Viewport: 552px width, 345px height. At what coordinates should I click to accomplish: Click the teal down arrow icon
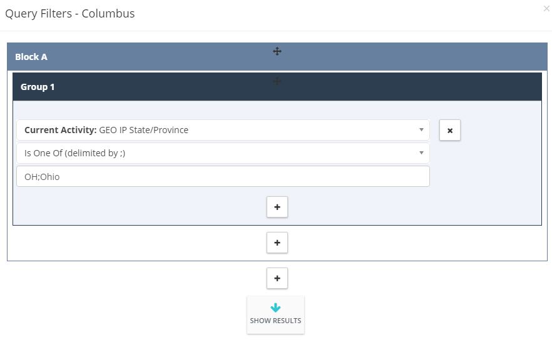pos(275,307)
